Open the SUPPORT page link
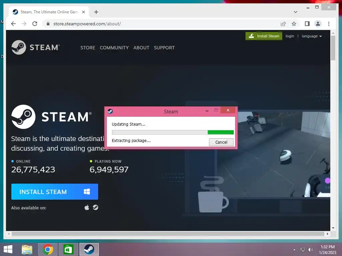Image resolution: width=342 pixels, height=256 pixels. click(x=164, y=48)
